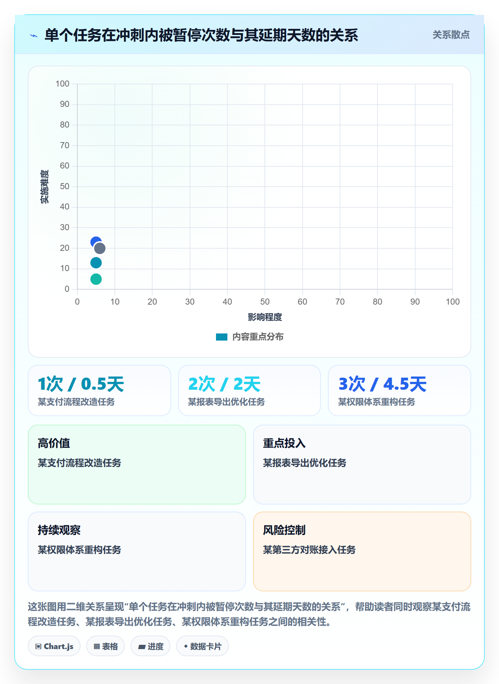Viewport: 499px width, 684px height.
Task: Select the 风险控制 quadrant heading
Action: 284,530
